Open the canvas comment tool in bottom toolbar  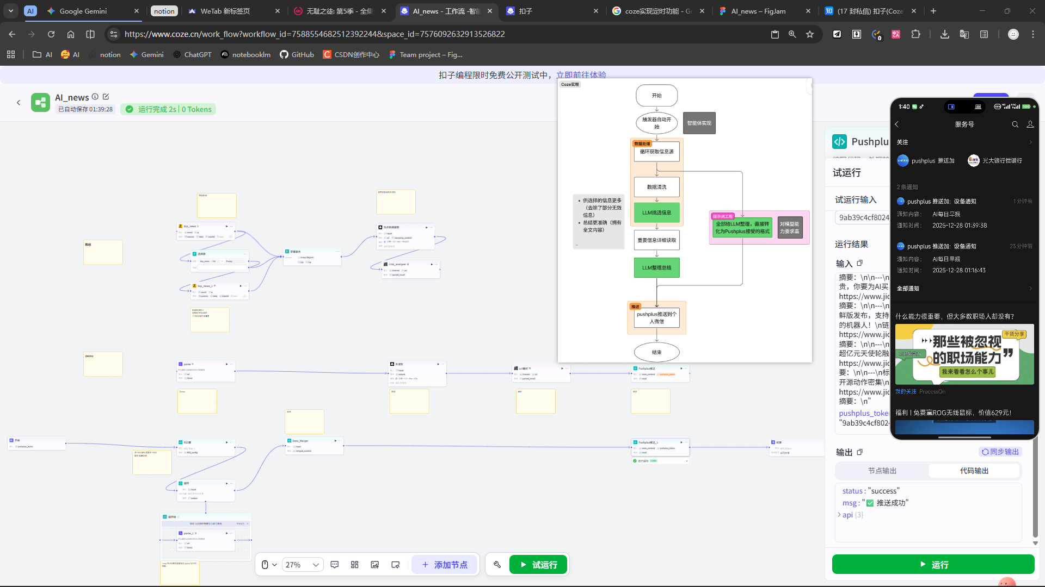[335, 565]
